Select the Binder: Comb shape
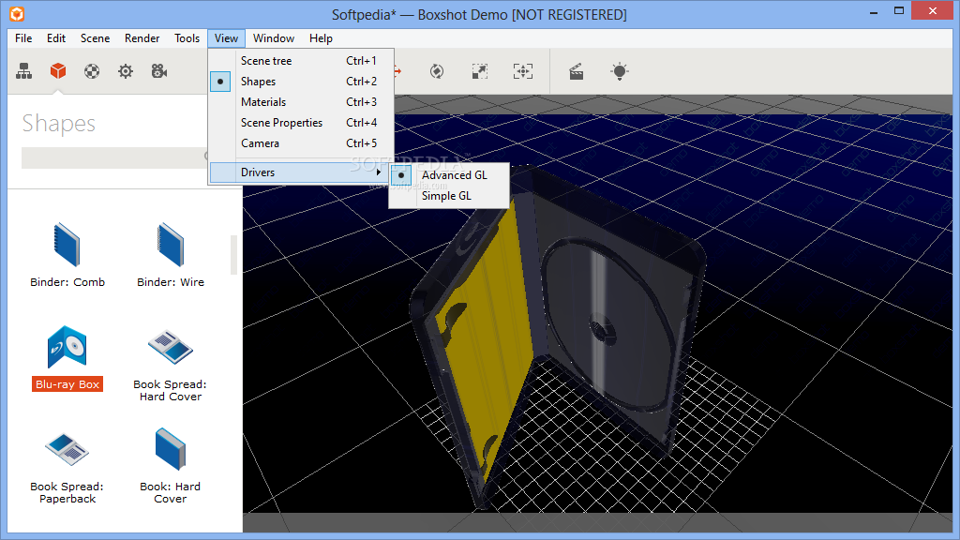 point(67,254)
